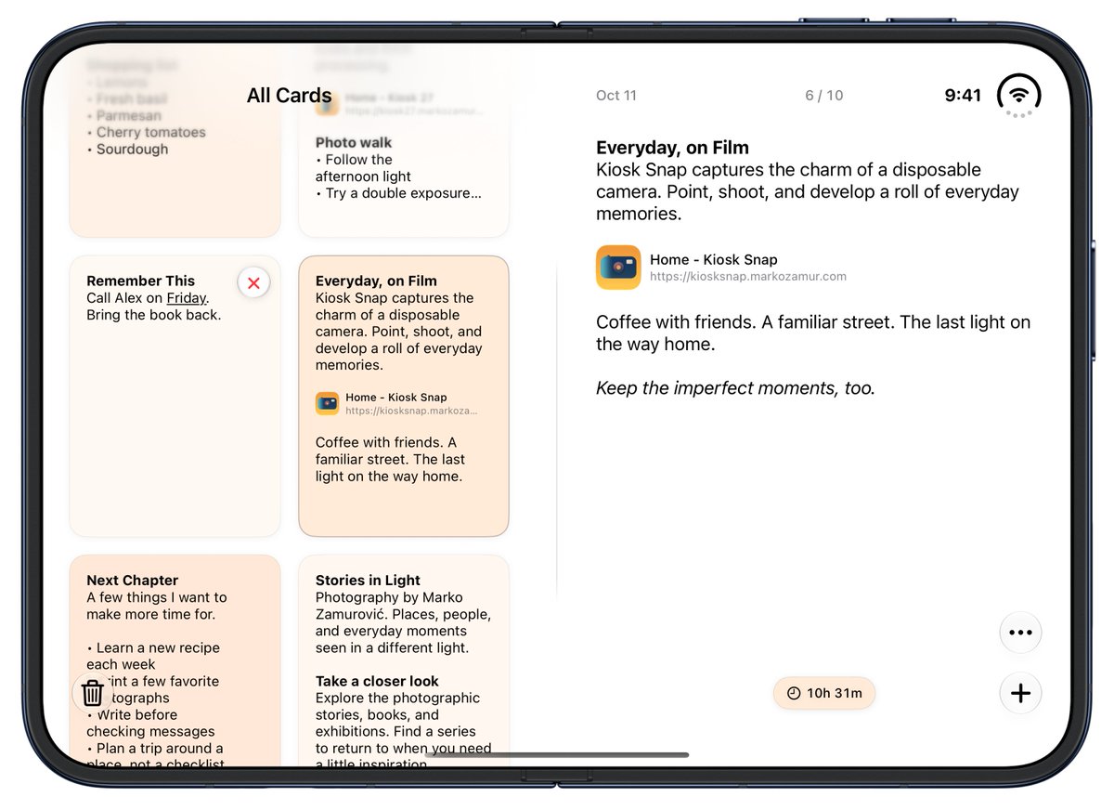Add a new card with the plus button
1114x810 pixels.
(x=1020, y=693)
